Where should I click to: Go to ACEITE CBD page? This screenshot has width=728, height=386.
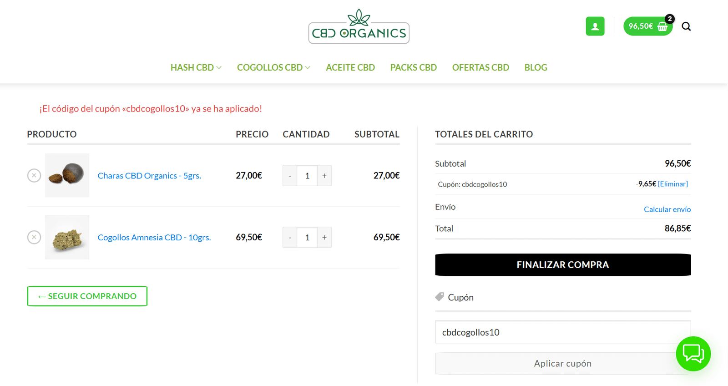(x=350, y=67)
